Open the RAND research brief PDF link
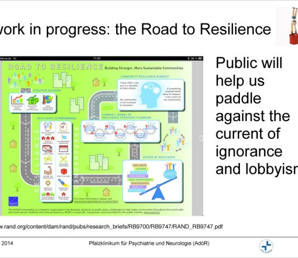The height and width of the screenshot is (258, 298). [111, 227]
